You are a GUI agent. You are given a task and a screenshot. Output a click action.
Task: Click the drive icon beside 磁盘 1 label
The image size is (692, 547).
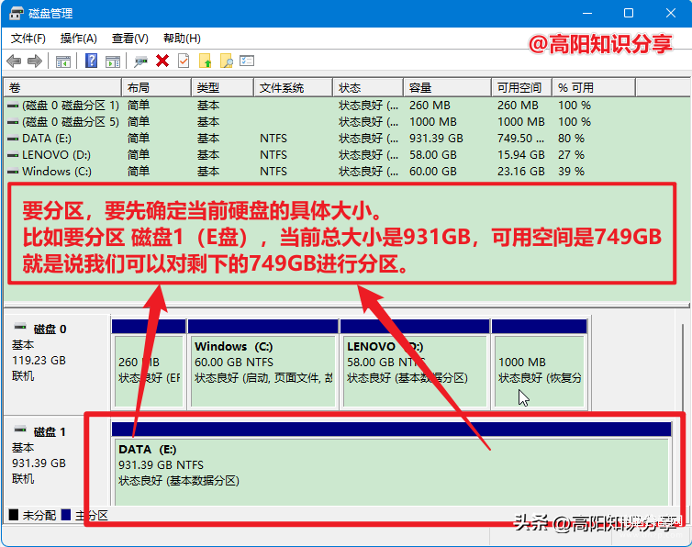[x=20, y=430]
